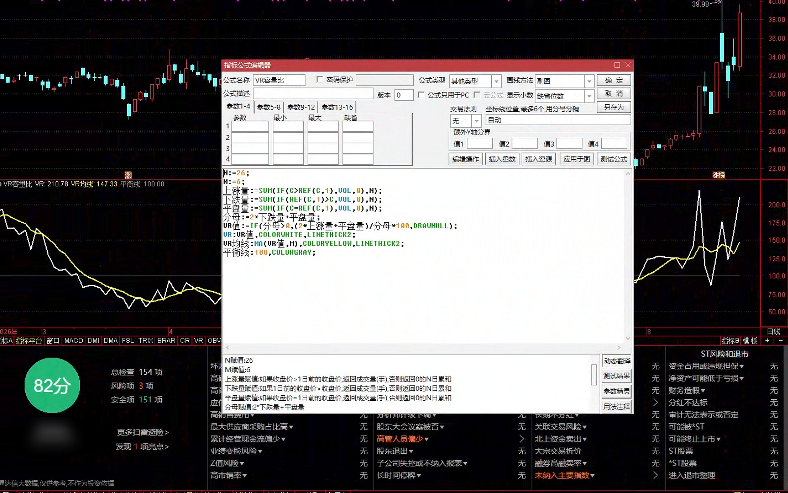
Task: Maximize the formula editor window
Action: (617, 65)
